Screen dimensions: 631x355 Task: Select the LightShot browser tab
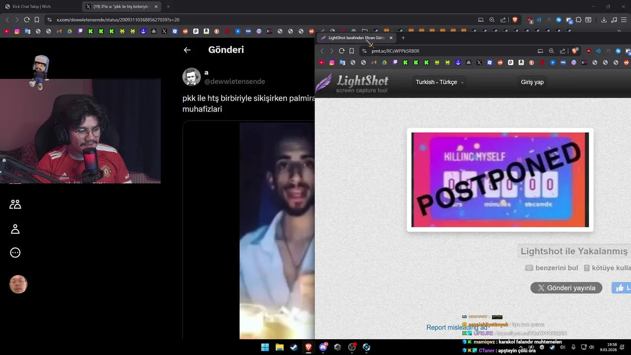356,37
